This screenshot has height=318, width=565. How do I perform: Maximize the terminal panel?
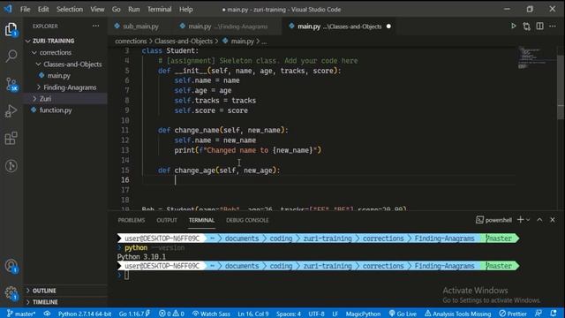pyautogui.click(x=539, y=220)
